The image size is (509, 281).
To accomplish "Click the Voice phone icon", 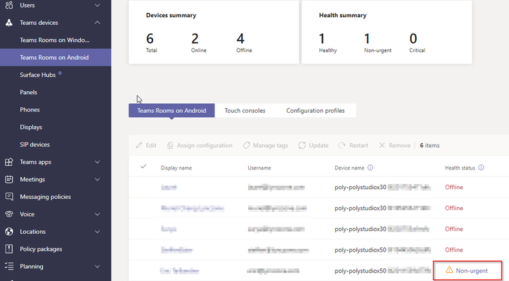I will click(x=9, y=214).
